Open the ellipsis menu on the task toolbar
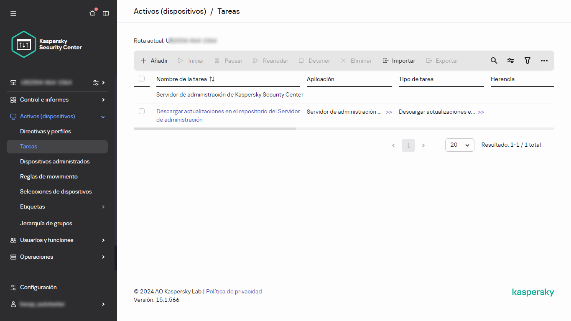 [x=544, y=61]
